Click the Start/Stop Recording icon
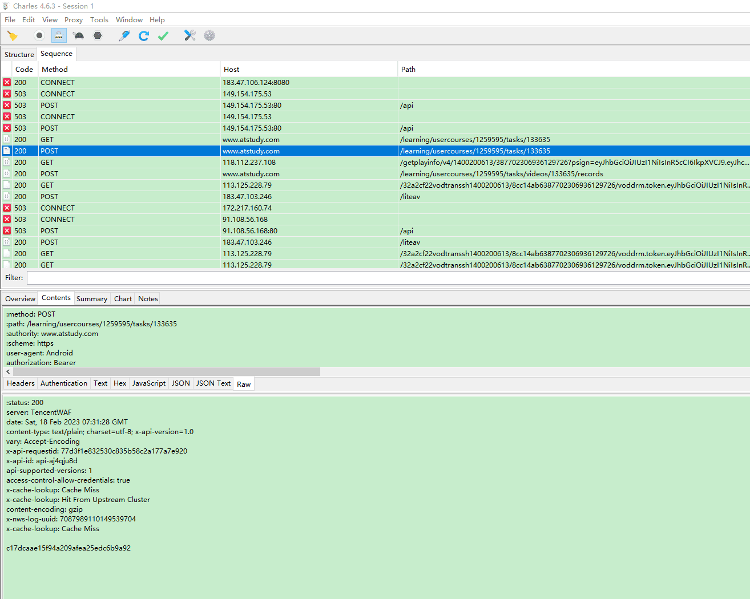750x599 pixels. (x=39, y=35)
